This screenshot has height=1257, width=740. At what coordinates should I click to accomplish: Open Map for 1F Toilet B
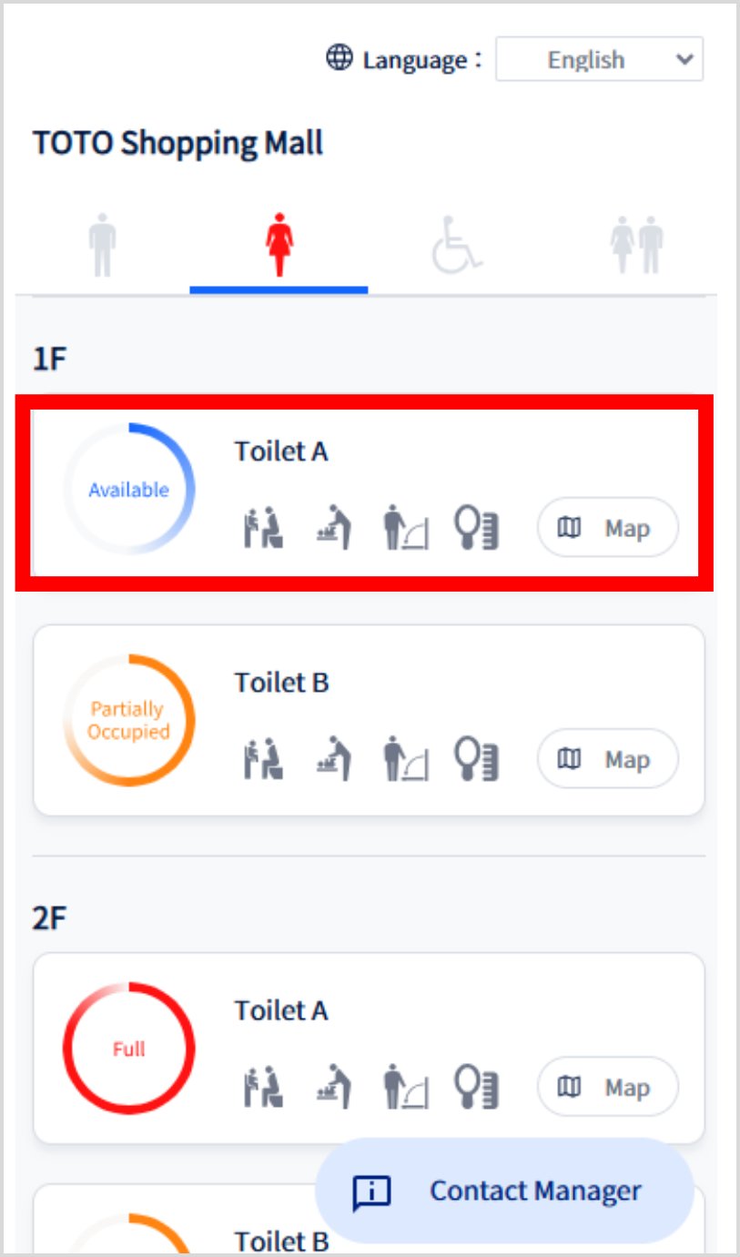[x=607, y=759]
